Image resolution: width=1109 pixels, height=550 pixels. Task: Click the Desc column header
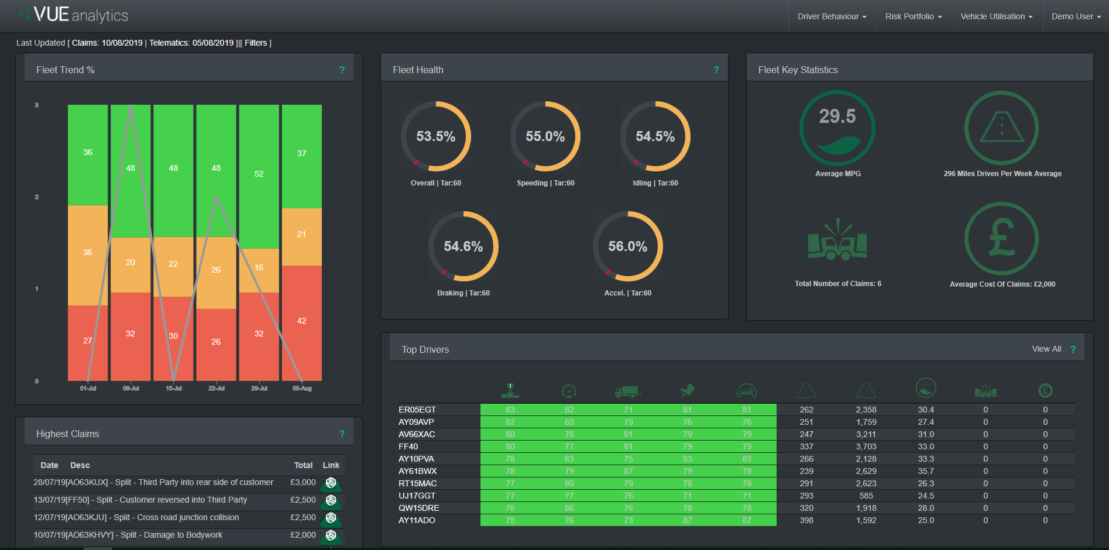(80, 465)
